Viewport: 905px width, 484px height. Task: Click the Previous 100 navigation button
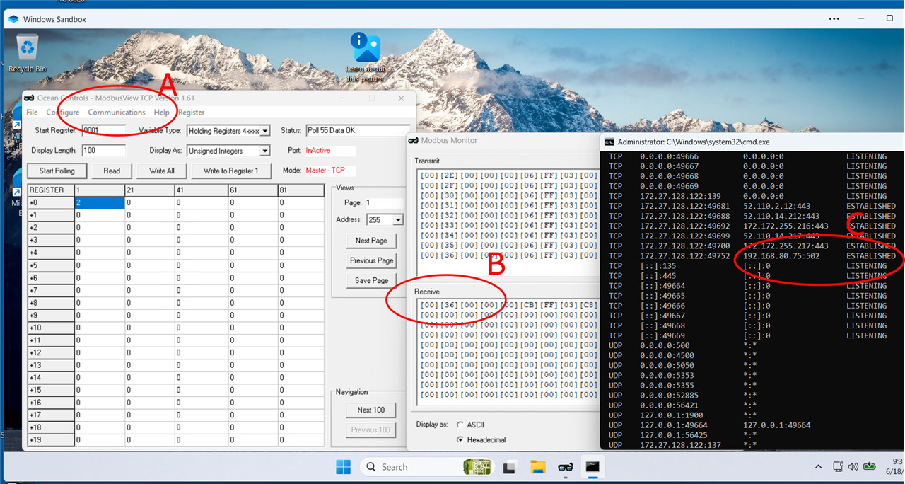point(371,430)
